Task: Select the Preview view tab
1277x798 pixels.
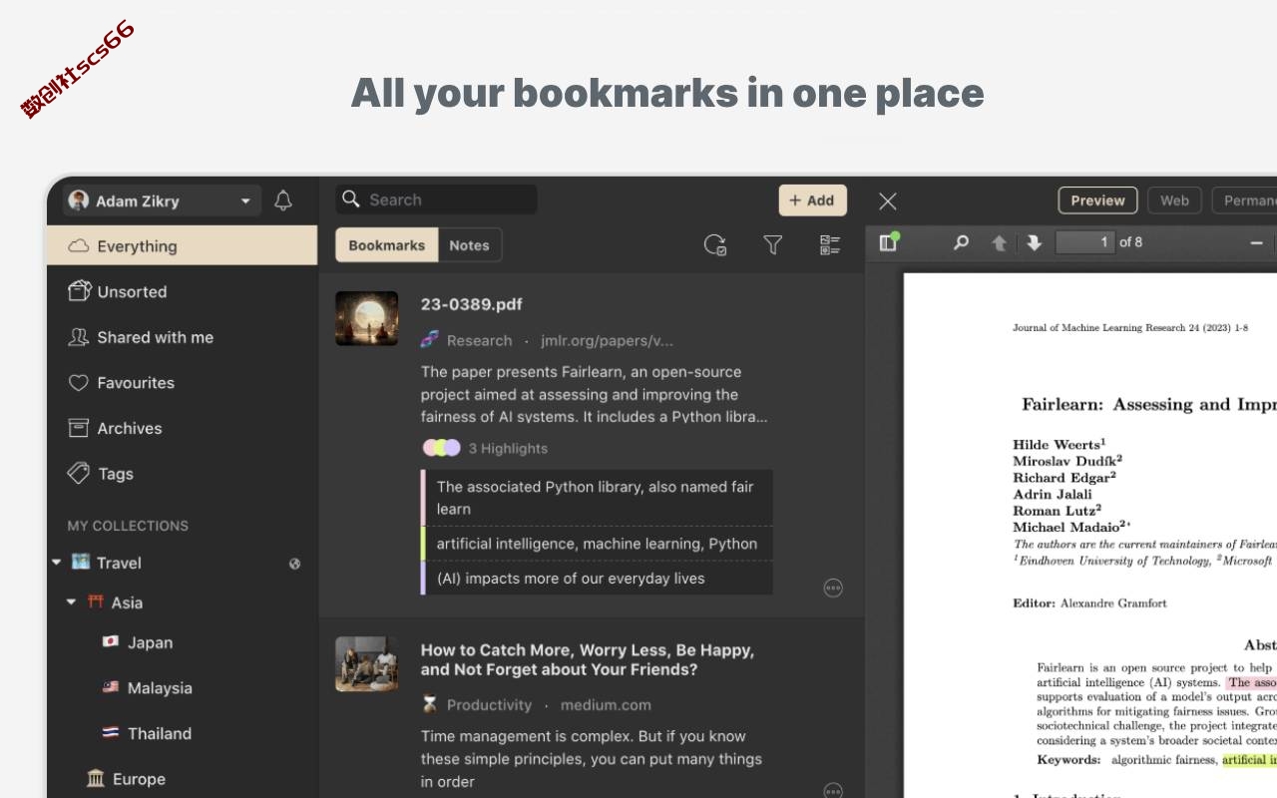Action: tap(1097, 200)
